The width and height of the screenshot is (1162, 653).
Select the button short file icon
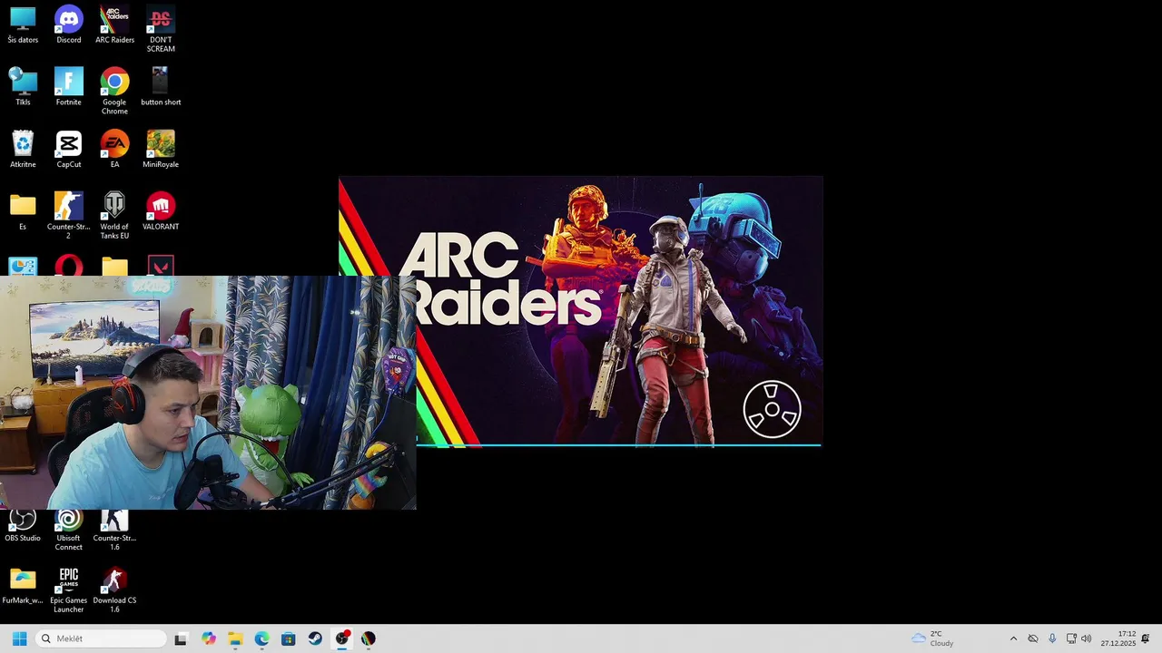pos(161,87)
